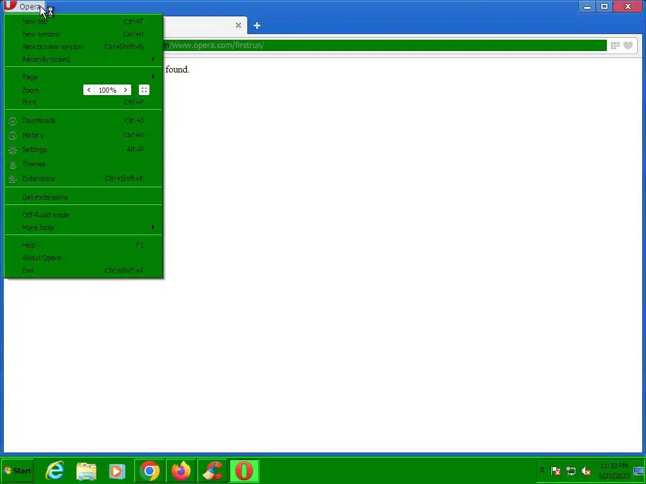
Task: Open a New private window
Action: 83,47
